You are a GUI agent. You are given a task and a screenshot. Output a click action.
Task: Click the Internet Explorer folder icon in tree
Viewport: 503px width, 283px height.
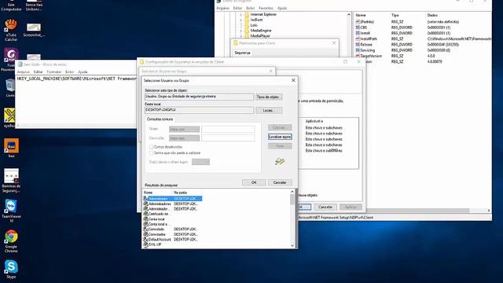pos(247,14)
